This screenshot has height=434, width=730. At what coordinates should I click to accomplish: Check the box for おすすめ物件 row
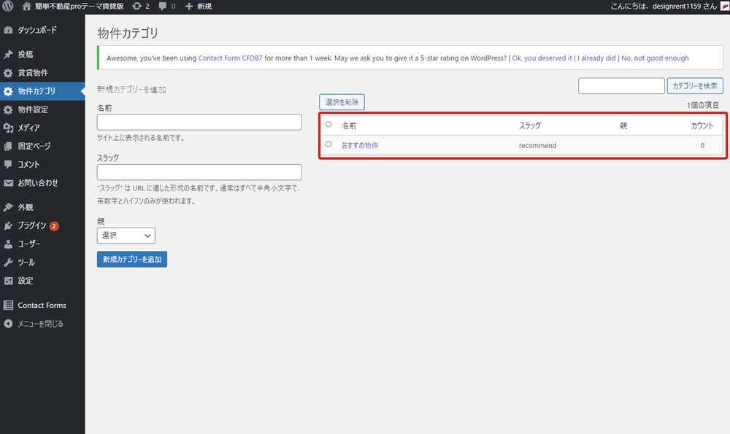(328, 144)
